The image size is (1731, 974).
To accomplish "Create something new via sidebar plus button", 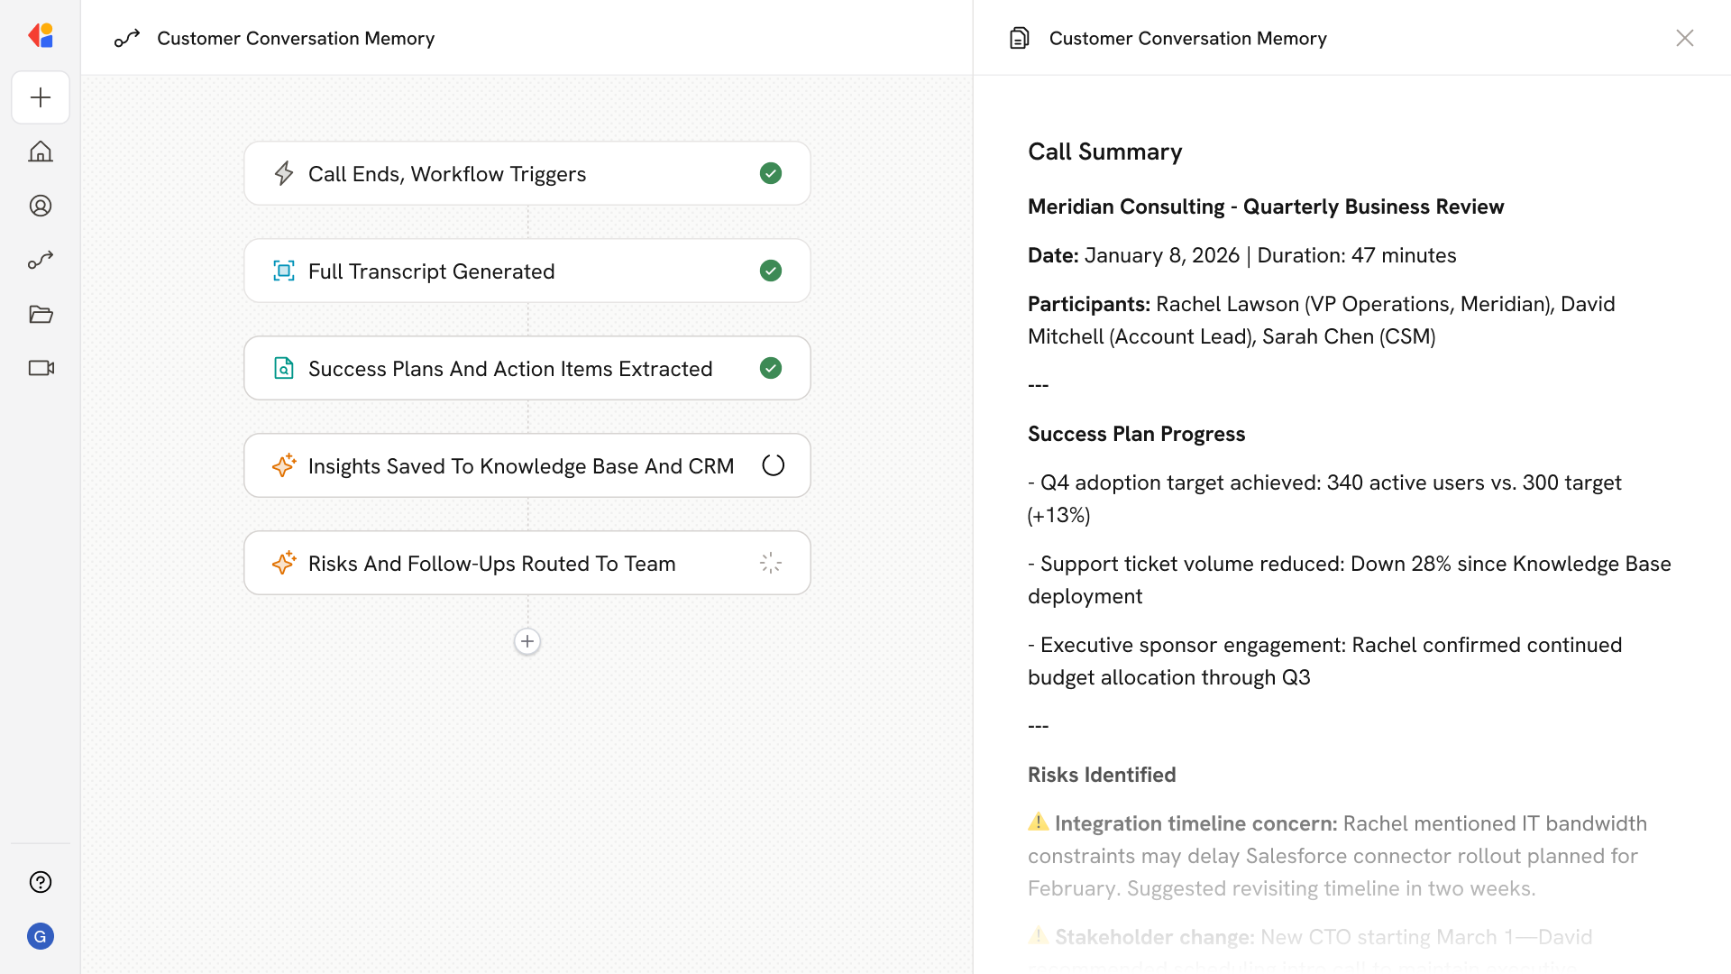I will coord(41,97).
